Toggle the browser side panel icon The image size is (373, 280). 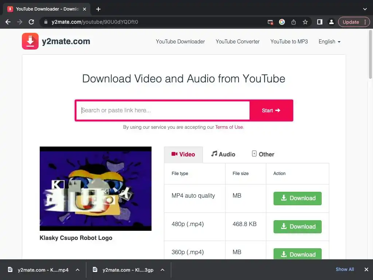click(x=320, y=22)
